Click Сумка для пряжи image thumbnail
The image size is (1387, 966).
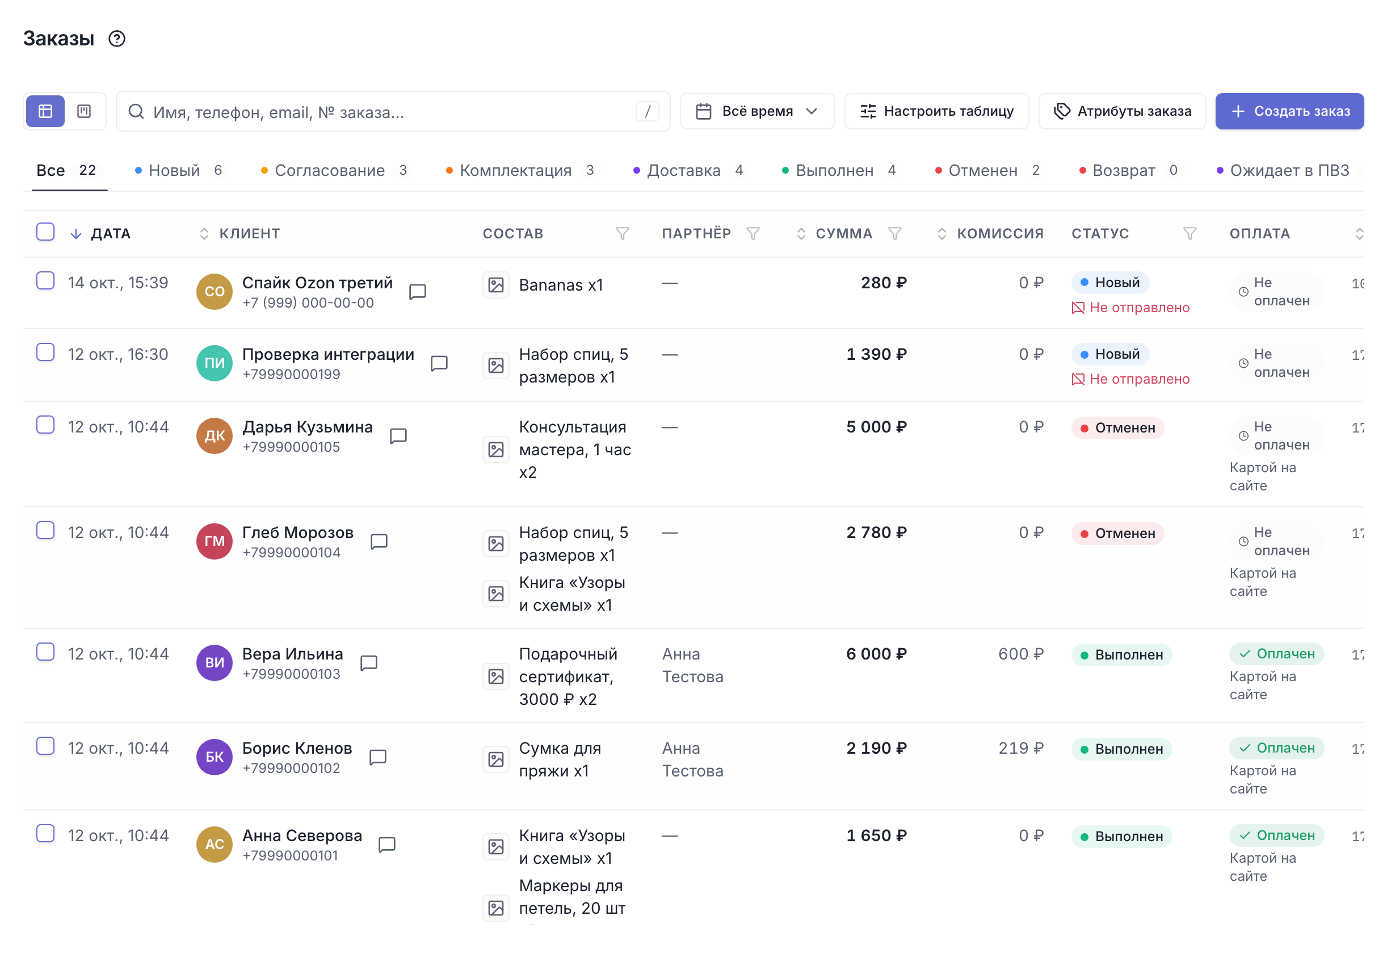(496, 759)
